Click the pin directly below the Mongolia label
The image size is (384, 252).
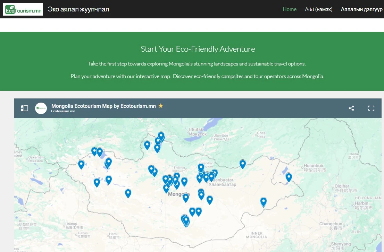(186, 198)
